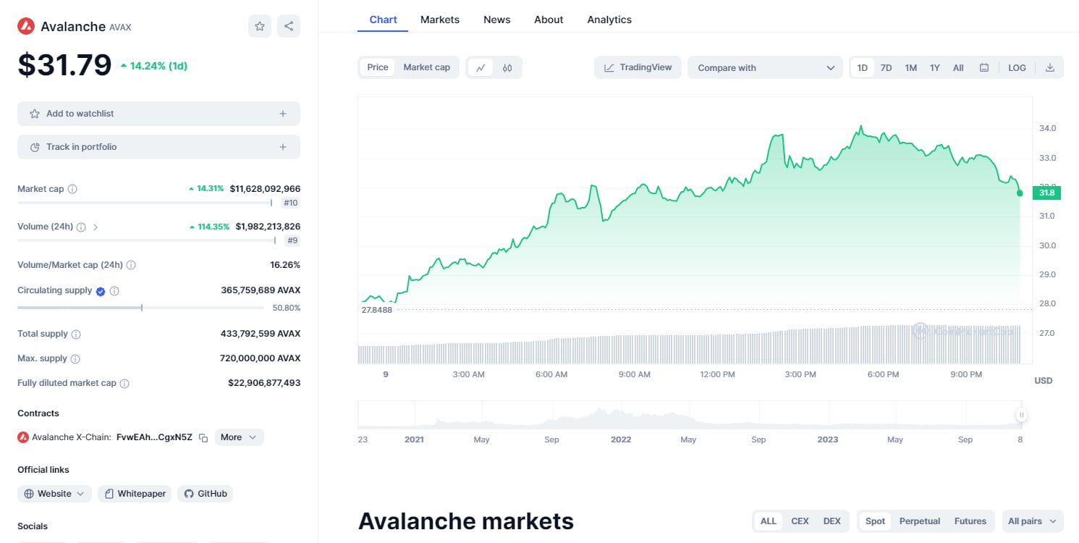This screenshot has width=1079, height=543.
Task: Click circulating supply progress bar
Action: click(140, 308)
